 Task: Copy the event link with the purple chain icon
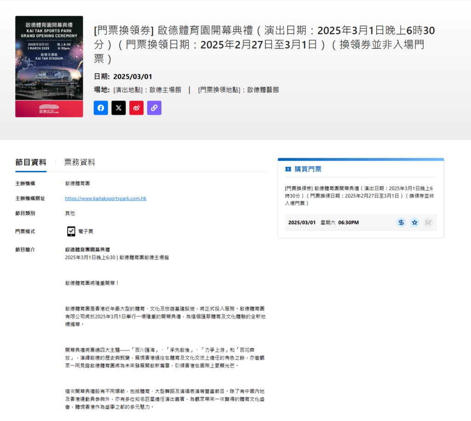154,108
